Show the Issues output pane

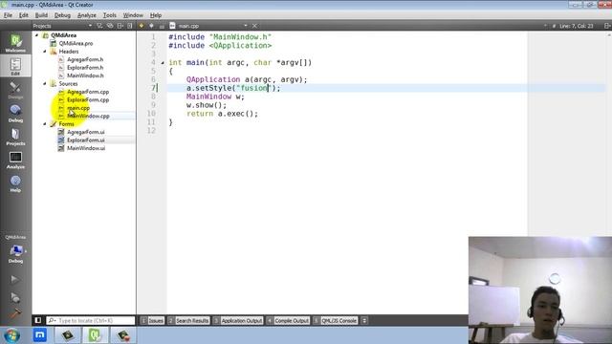click(152, 321)
